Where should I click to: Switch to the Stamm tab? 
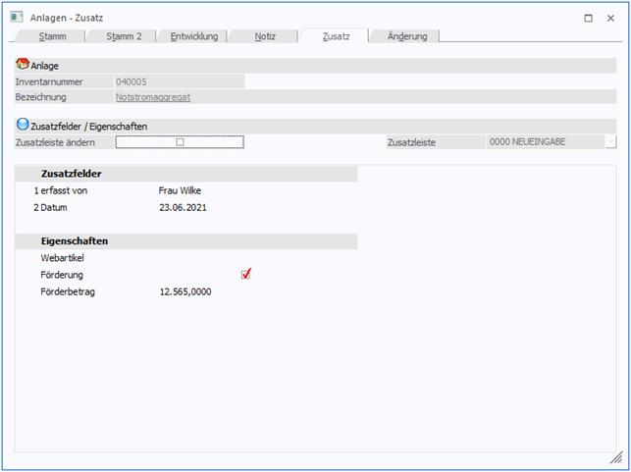[x=52, y=36]
